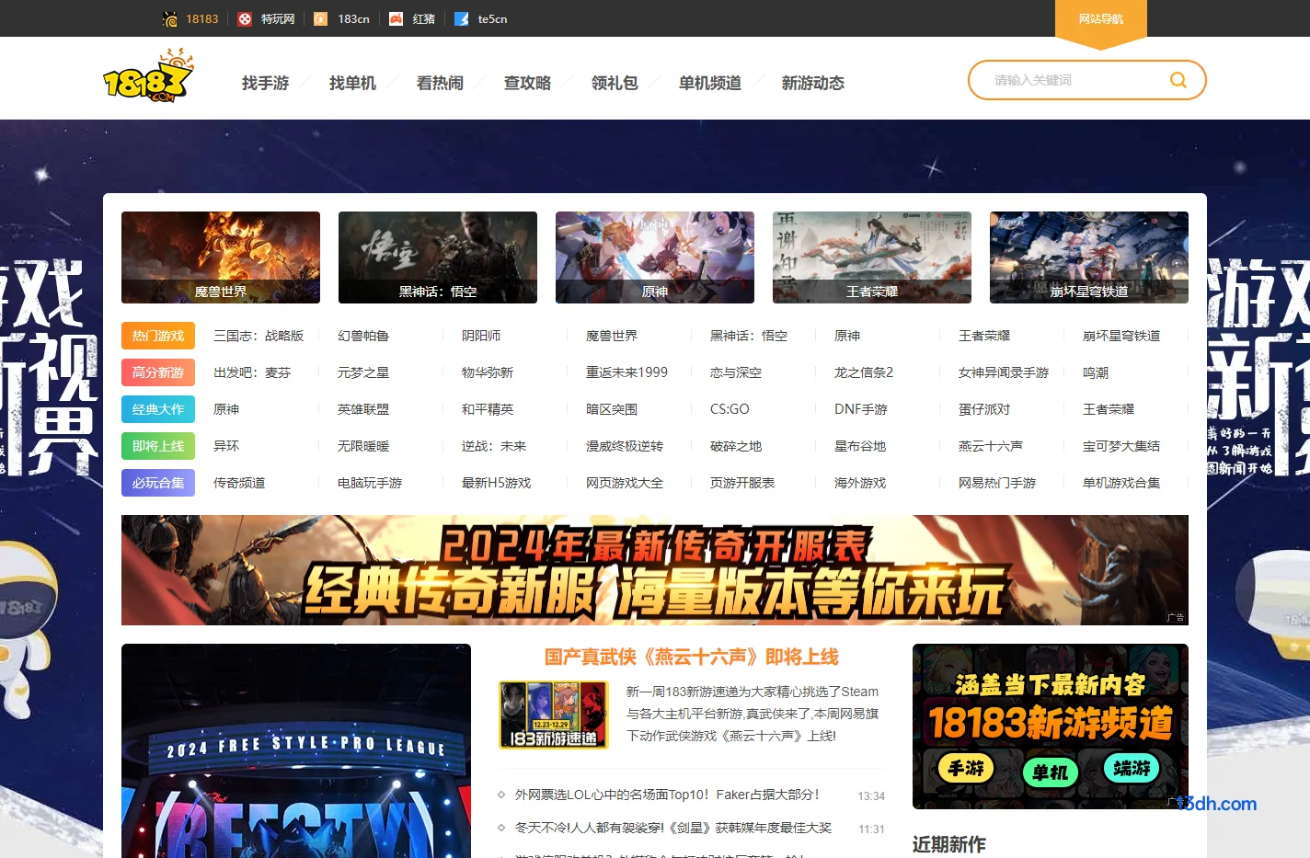1310x858 pixels.
Task: Open the 蛋仔派对 link
Action: pos(984,409)
